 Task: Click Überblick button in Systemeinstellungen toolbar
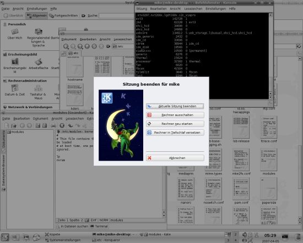coord(13,15)
